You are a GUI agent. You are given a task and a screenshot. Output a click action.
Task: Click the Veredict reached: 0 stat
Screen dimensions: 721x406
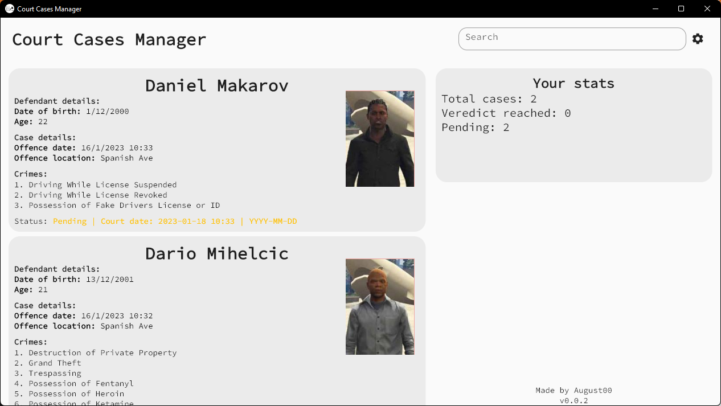tap(506, 113)
